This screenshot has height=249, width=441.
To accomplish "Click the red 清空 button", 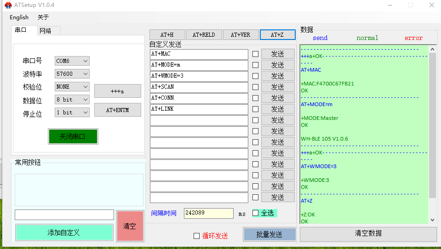I will click(x=130, y=226).
